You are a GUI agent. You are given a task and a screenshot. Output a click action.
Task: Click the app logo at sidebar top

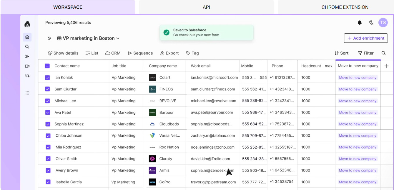[27, 24]
